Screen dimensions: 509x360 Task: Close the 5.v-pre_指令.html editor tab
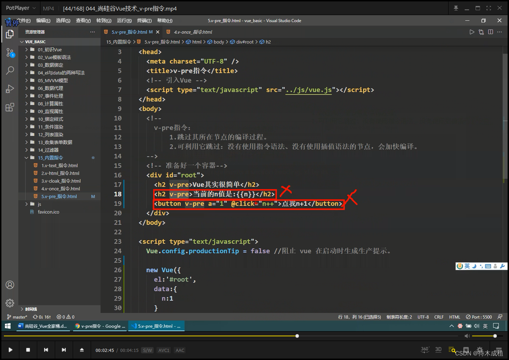[158, 32]
